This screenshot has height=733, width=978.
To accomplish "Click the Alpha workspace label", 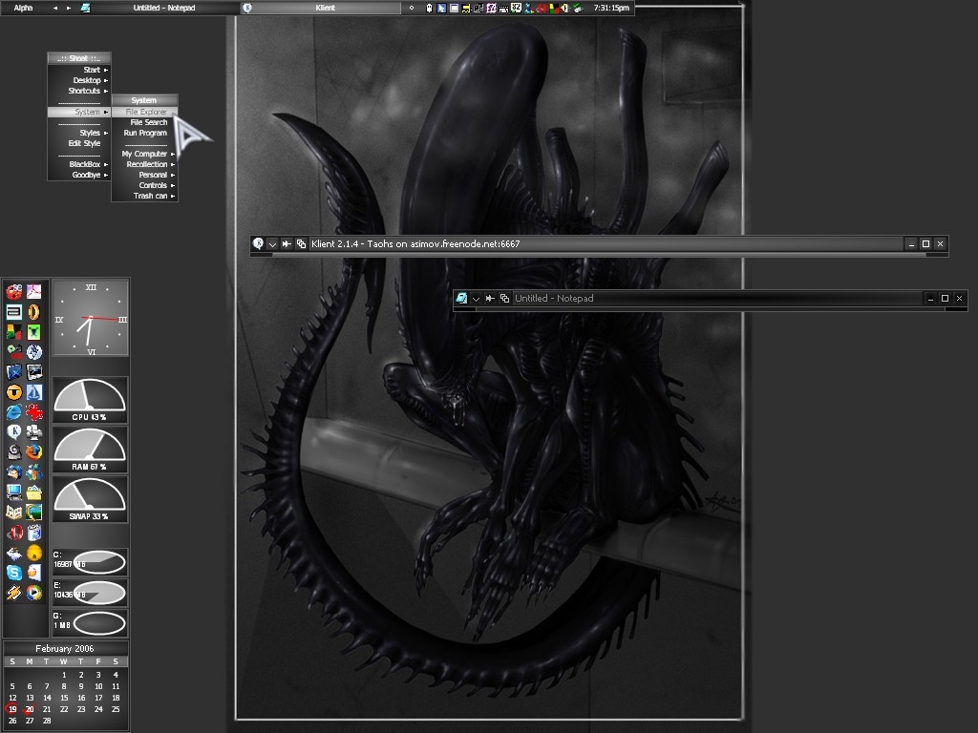I will (x=24, y=8).
